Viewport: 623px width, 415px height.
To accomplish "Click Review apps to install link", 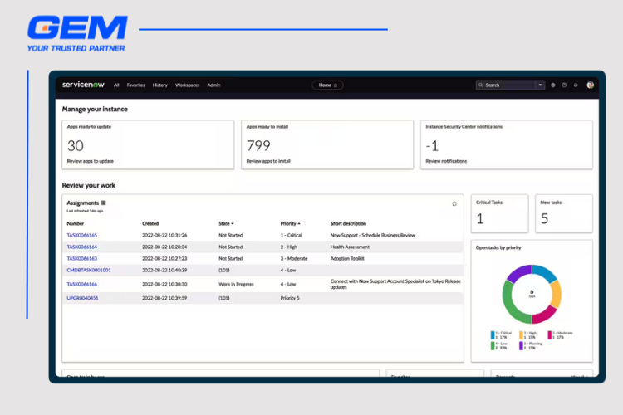I will (x=268, y=161).
